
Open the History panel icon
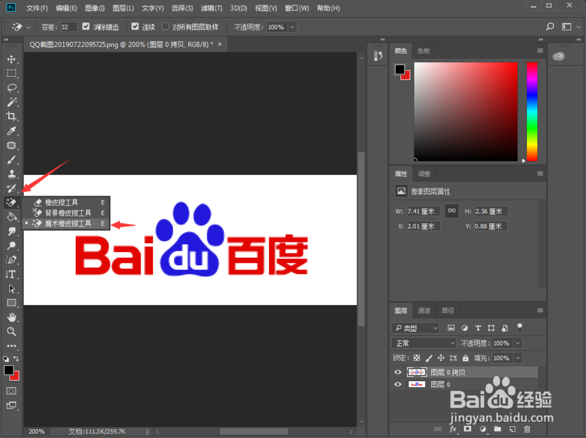click(x=378, y=56)
